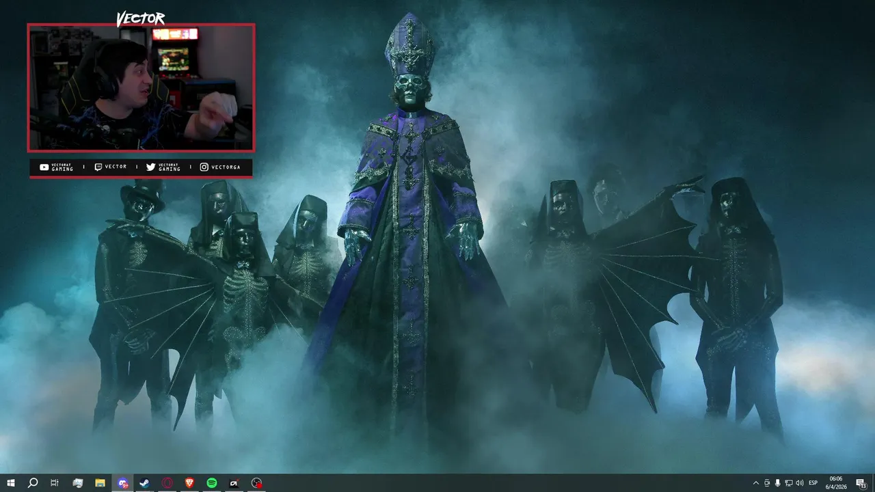875x492 pixels.
Task: Open Task View from the taskbar
Action: click(55, 483)
